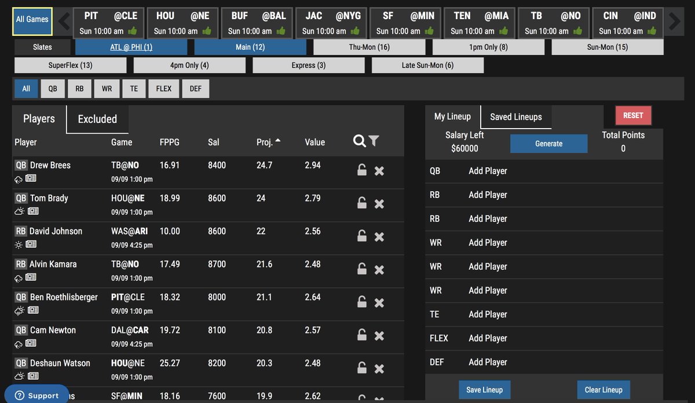
Task: Choose the Express (3) slate
Action: 309,65
